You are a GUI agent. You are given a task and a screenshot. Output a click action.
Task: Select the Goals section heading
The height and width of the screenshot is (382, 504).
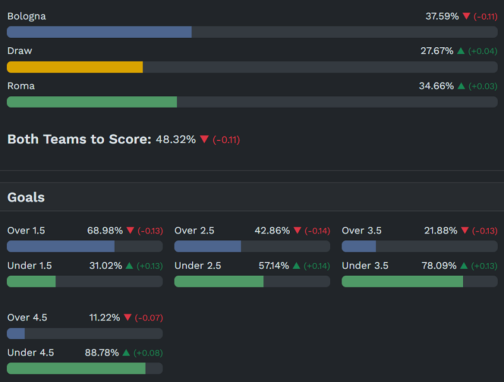[26, 198]
